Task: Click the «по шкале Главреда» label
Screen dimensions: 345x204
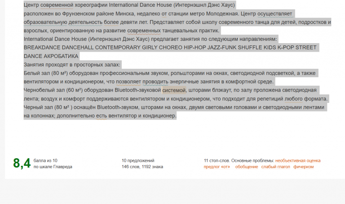Action: click(x=53, y=167)
